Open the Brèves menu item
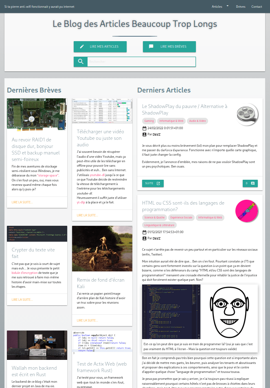Image resolution: width=270 pixels, height=388 pixels. [241, 7]
